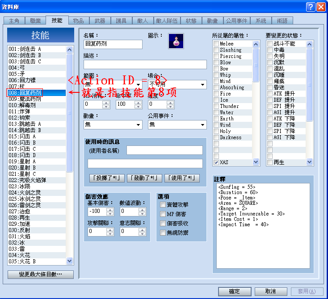The height and width of the screenshot is (299, 328).
Task: Click the 名稱 name field 回复药剂
Action: (x=113, y=44)
